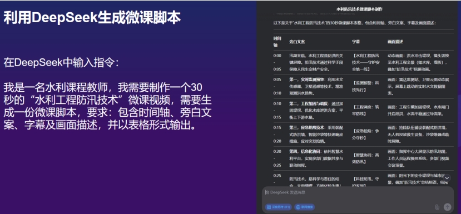Click the paperclip attach file icon
Image resolution: width=461 pixels, height=214 pixels.
point(437,207)
